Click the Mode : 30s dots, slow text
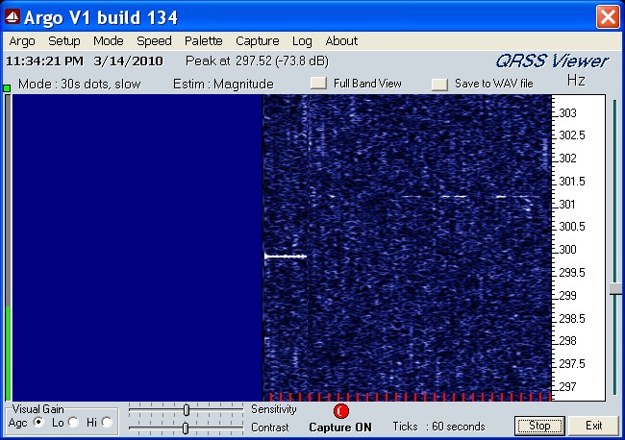 pos(79,84)
